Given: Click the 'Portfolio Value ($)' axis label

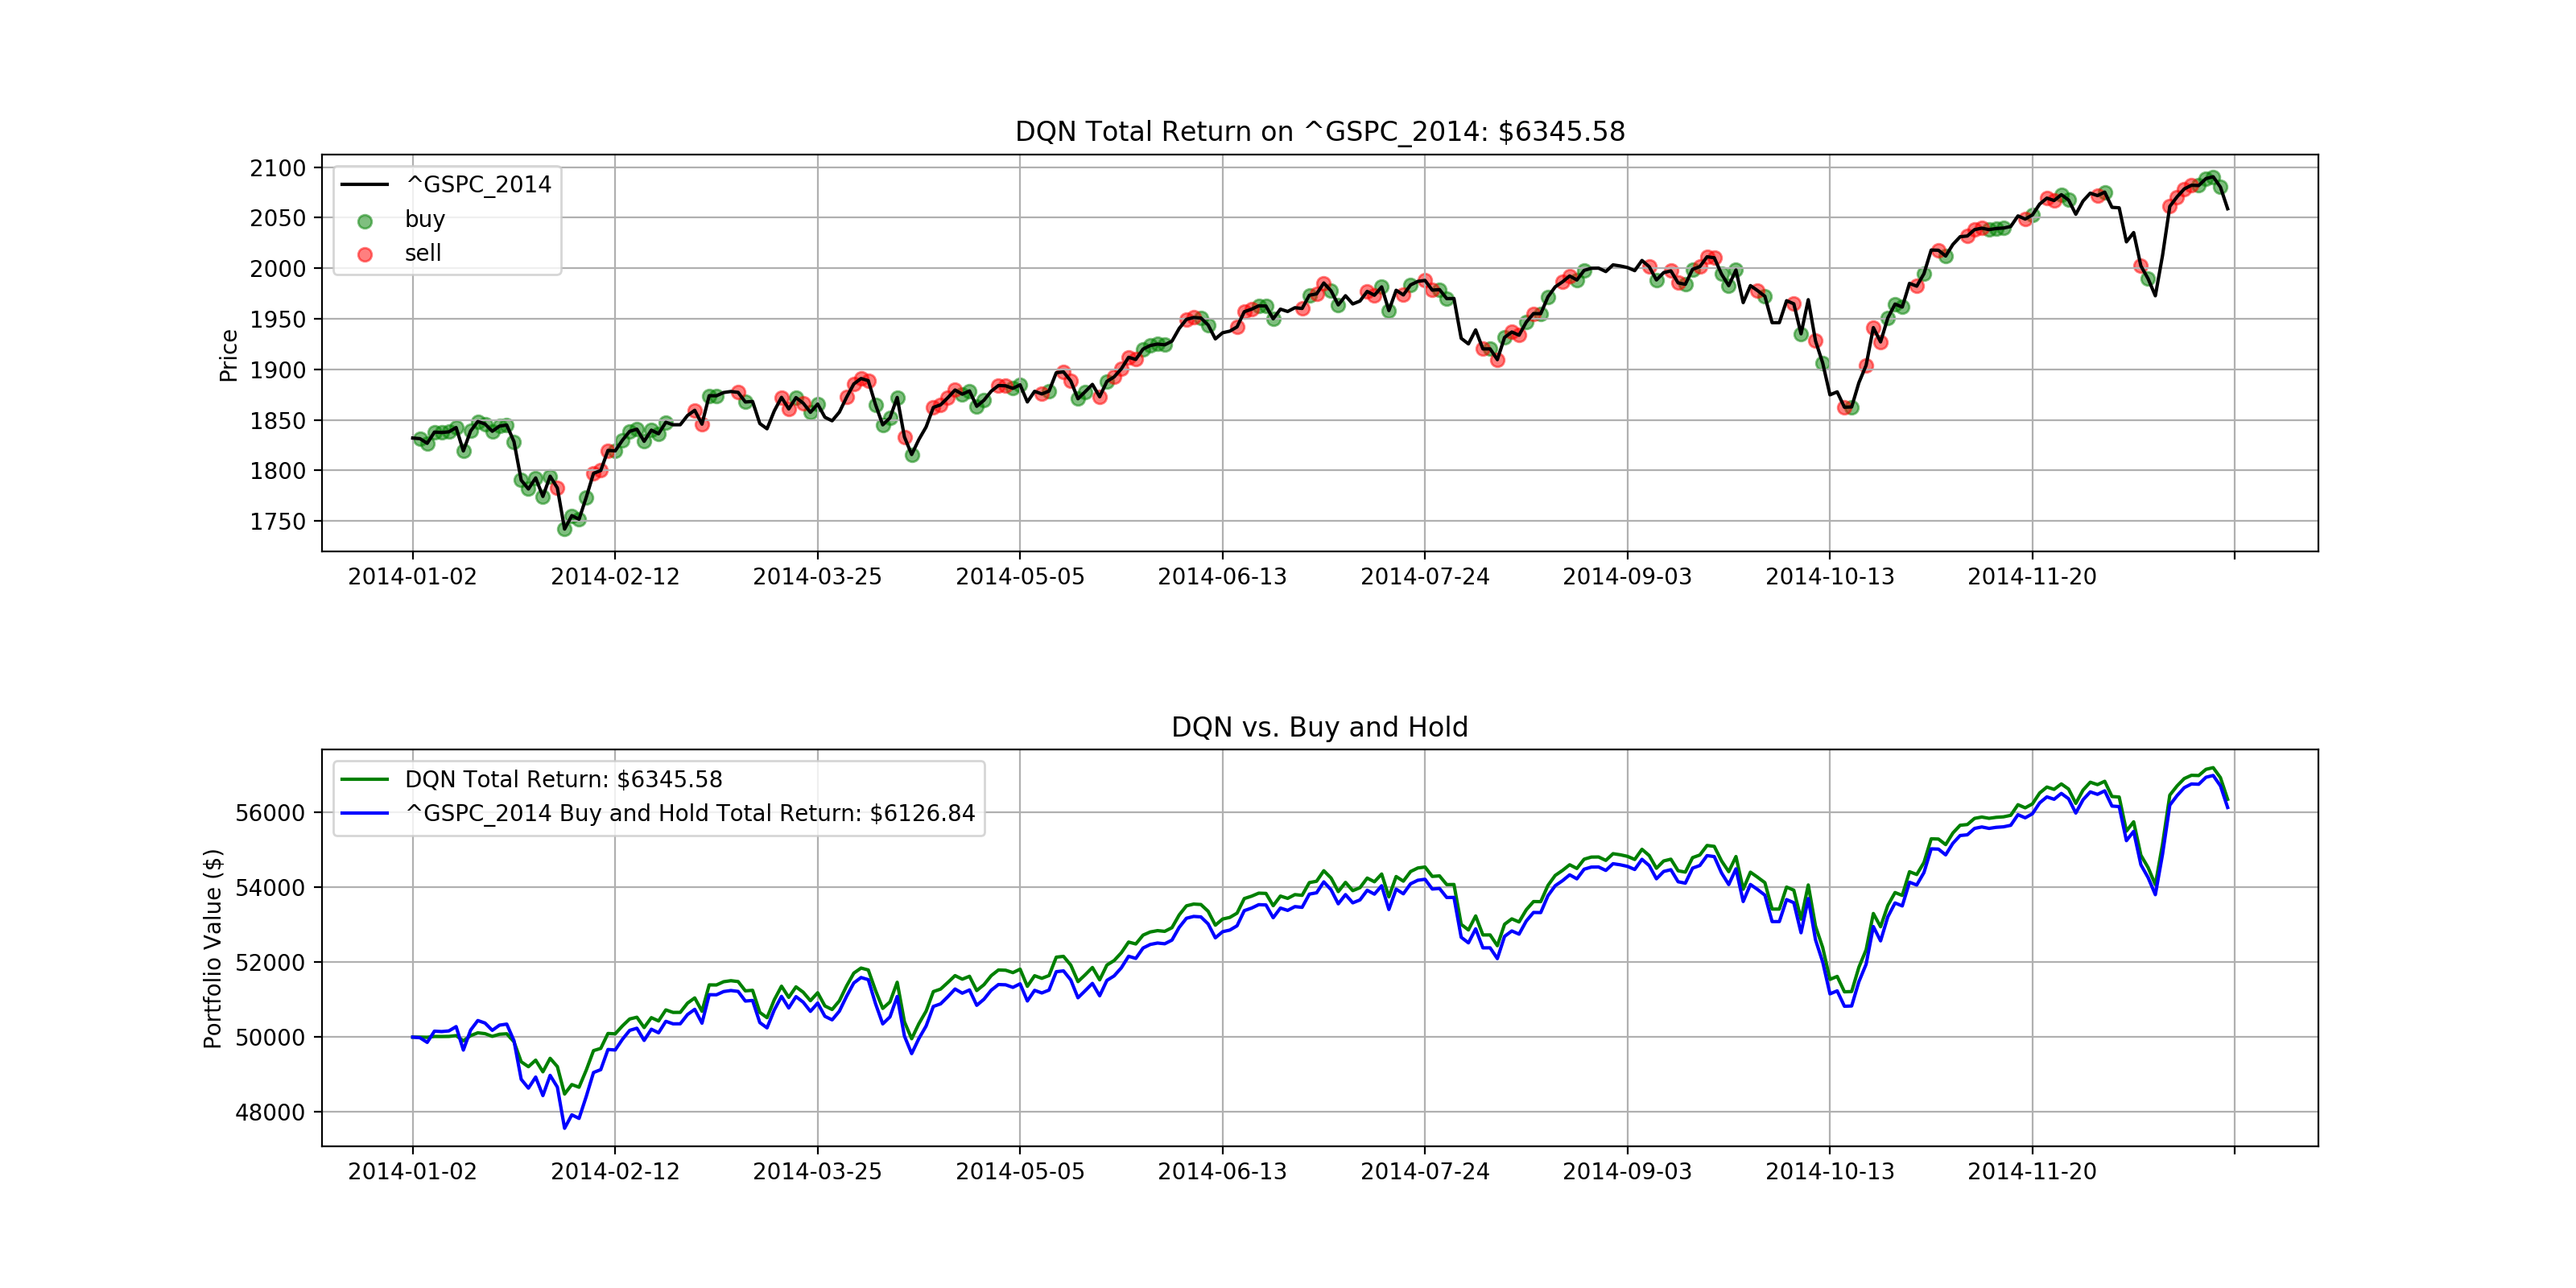Looking at the screenshot, I should (x=212, y=948).
